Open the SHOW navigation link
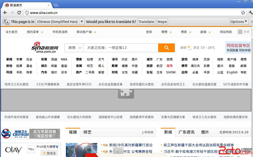The width and height of the screenshot is (253, 157). click(171, 72)
